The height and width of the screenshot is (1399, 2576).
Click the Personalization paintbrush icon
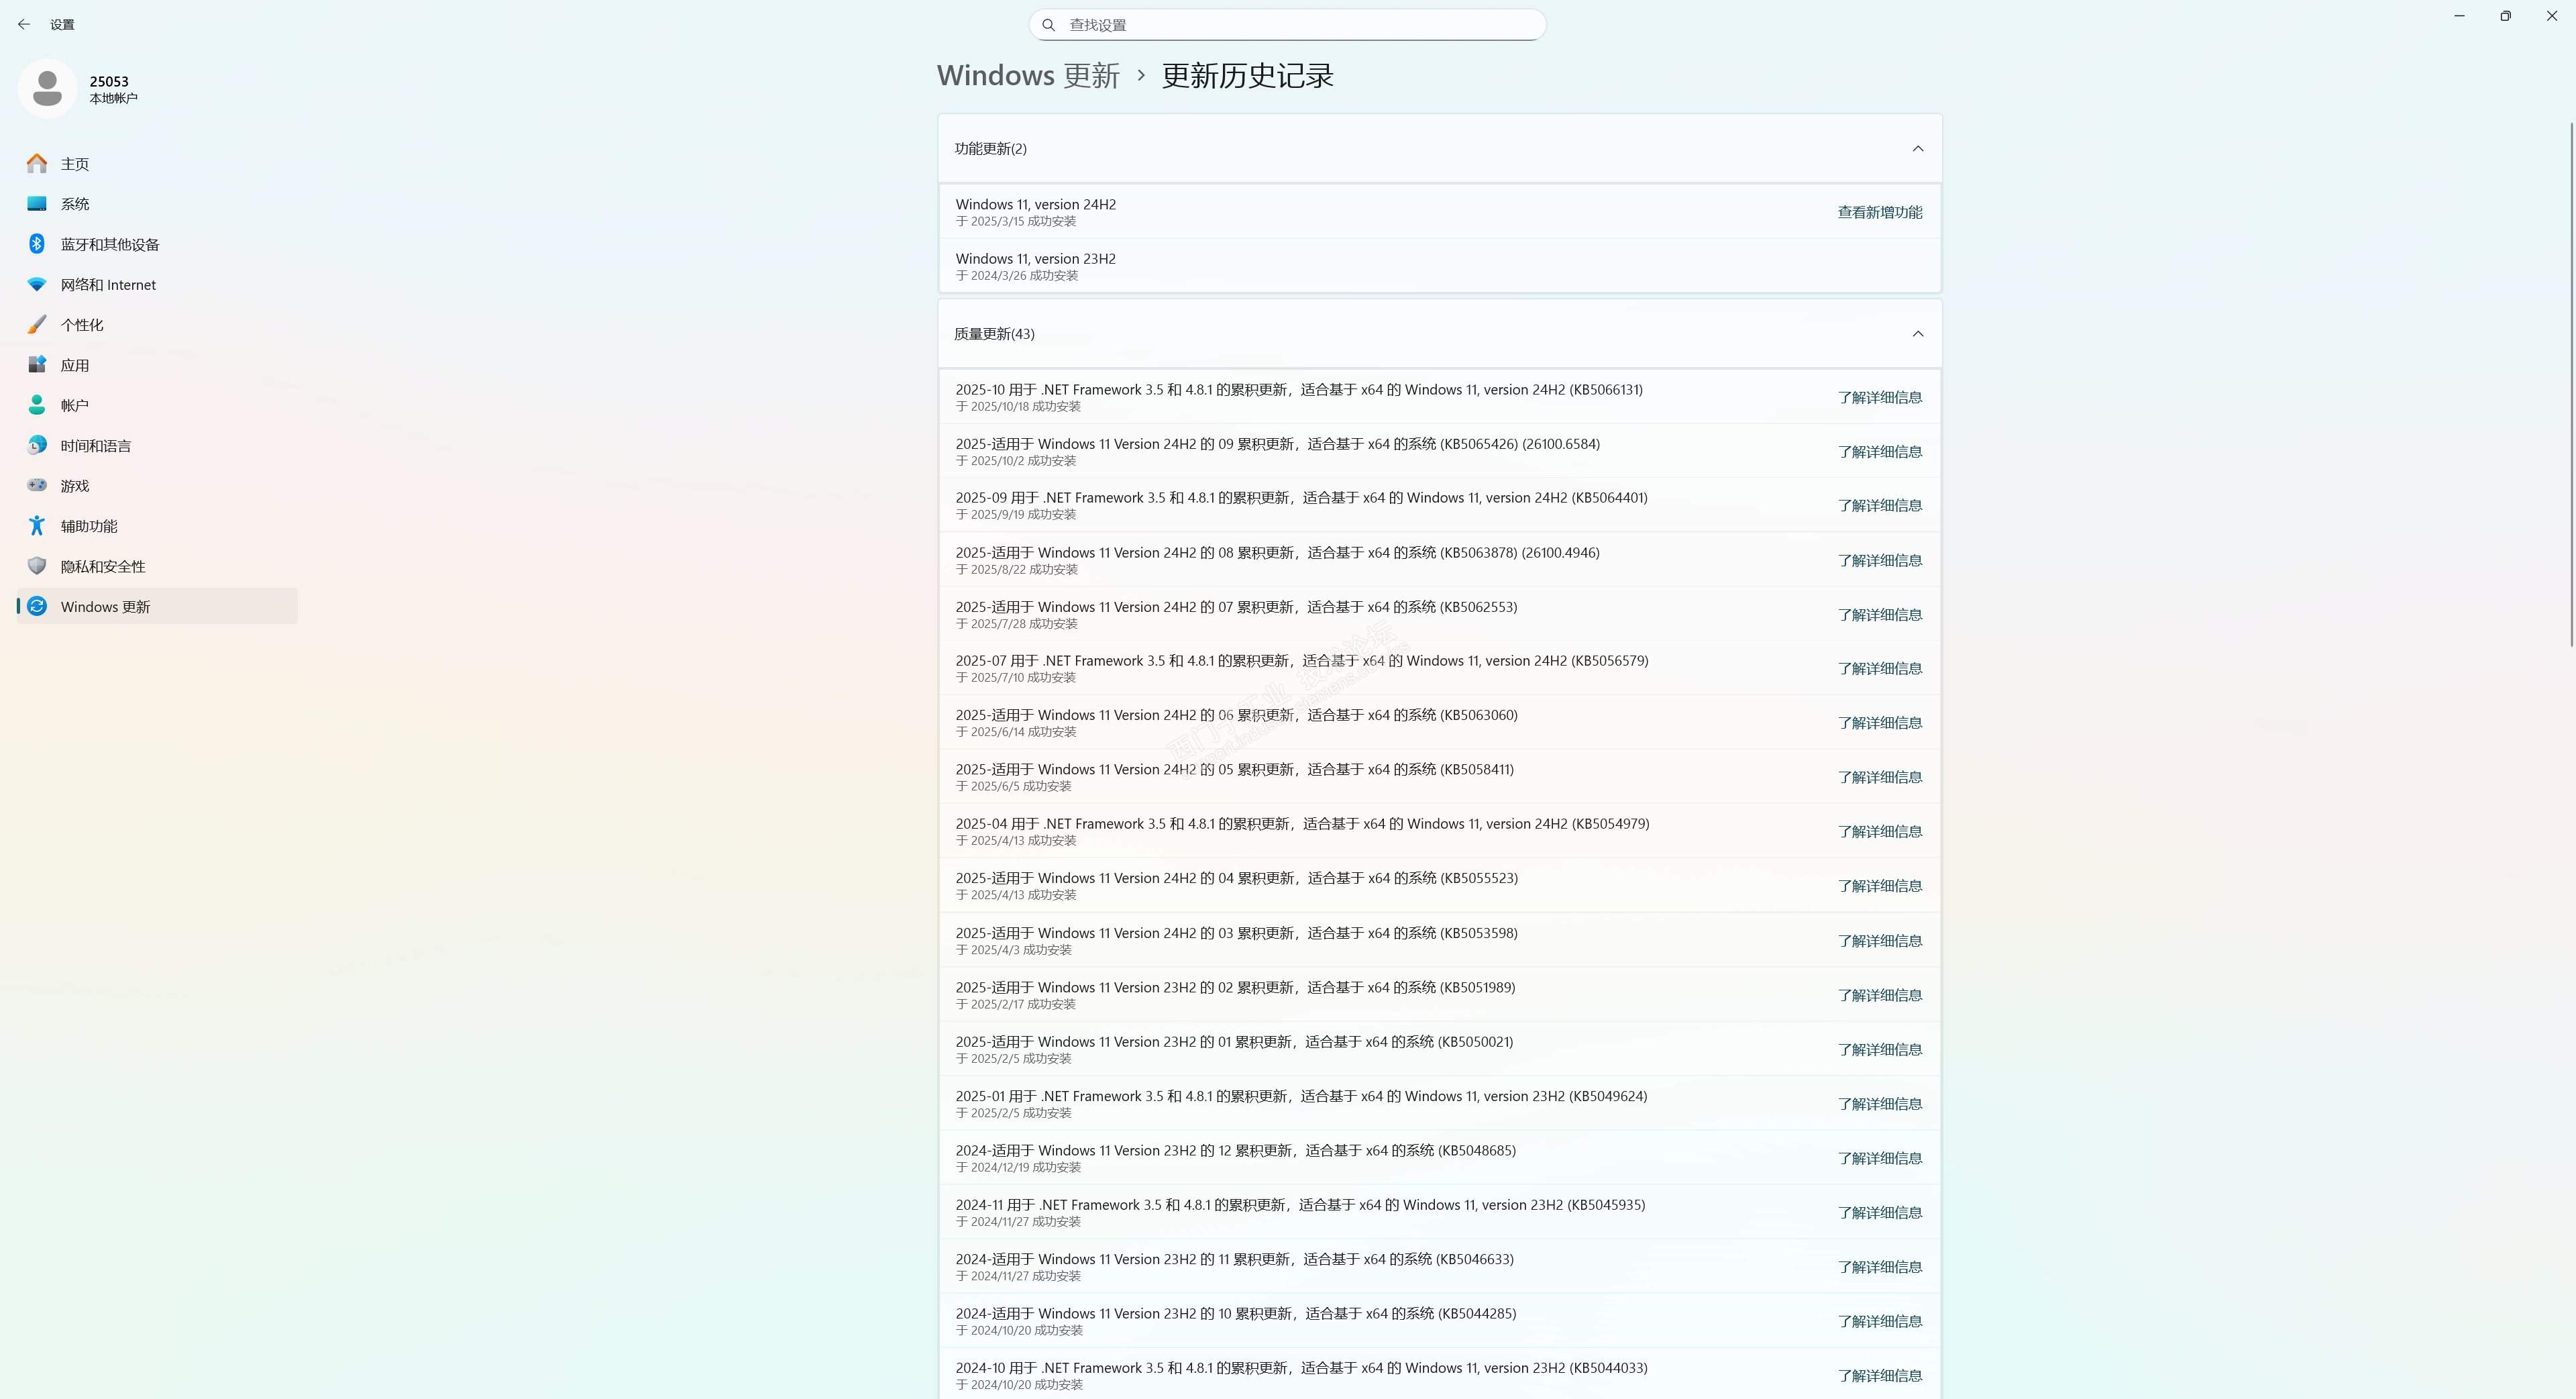37,325
